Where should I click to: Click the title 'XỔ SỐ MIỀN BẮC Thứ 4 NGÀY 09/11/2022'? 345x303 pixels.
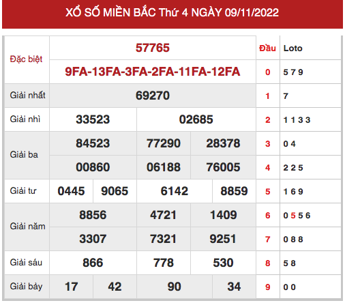pyautogui.click(x=172, y=12)
